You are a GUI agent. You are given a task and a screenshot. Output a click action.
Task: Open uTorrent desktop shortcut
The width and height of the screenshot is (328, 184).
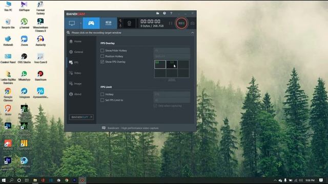tap(24, 24)
